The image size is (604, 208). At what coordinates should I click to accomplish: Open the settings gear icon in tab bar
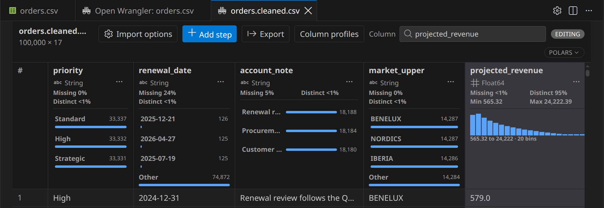point(557,11)
